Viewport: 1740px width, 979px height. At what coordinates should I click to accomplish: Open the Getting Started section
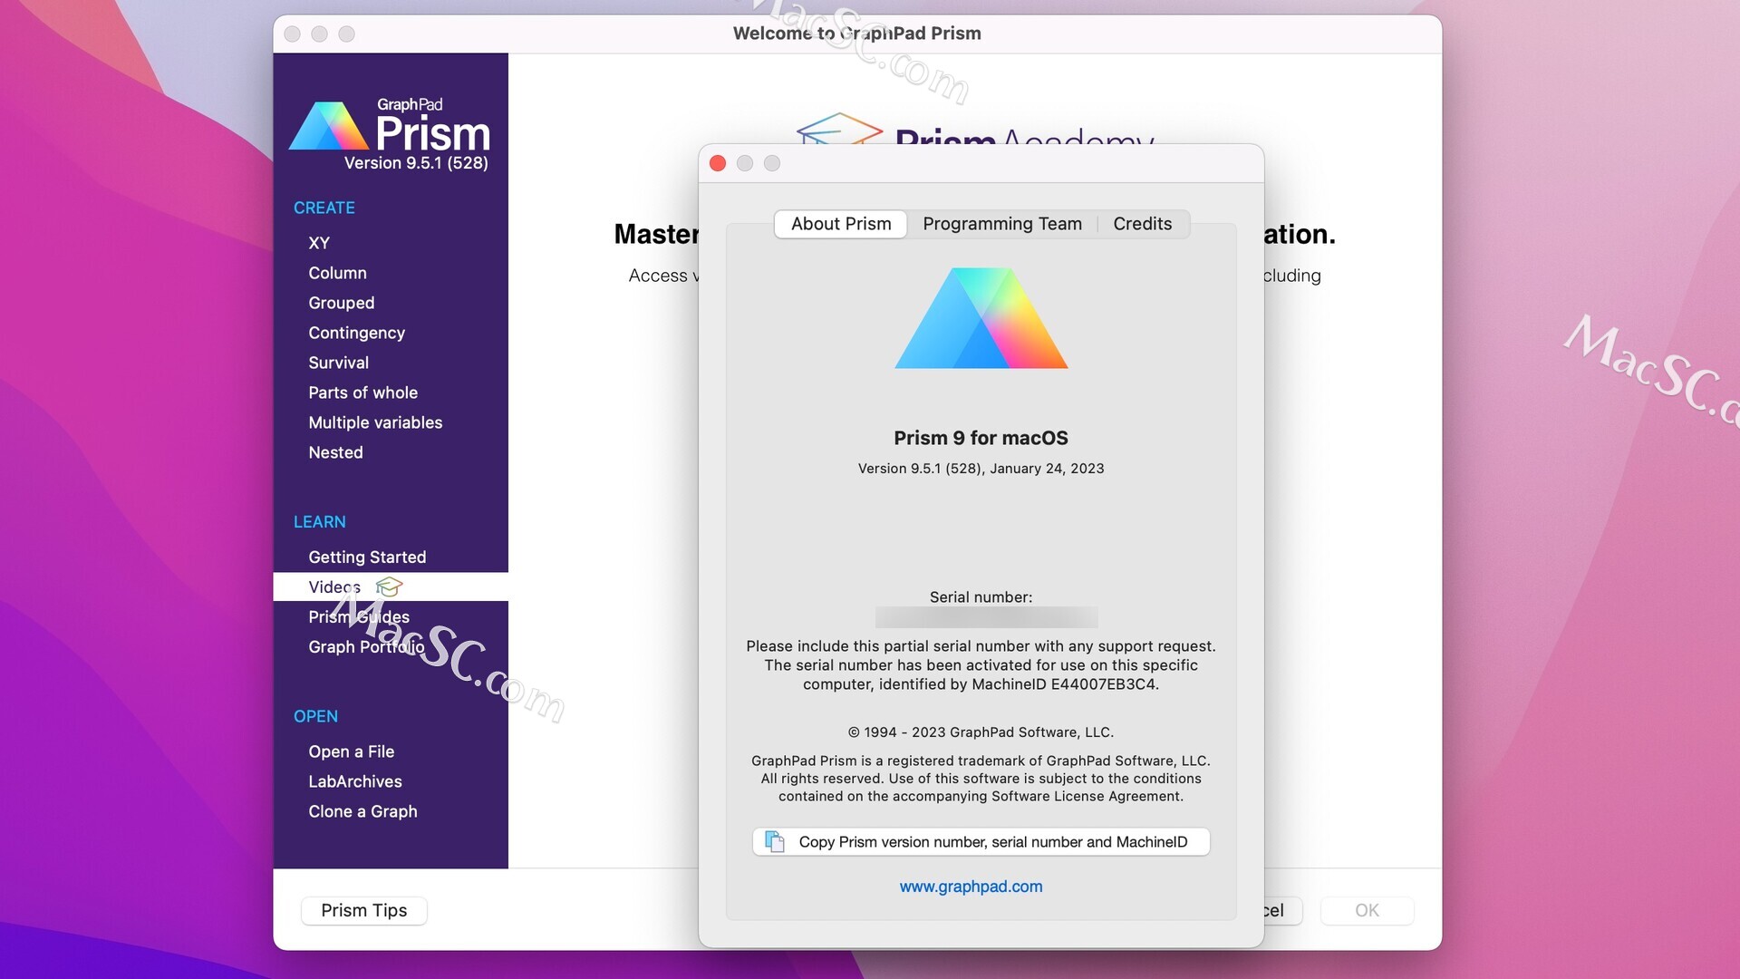367,557
